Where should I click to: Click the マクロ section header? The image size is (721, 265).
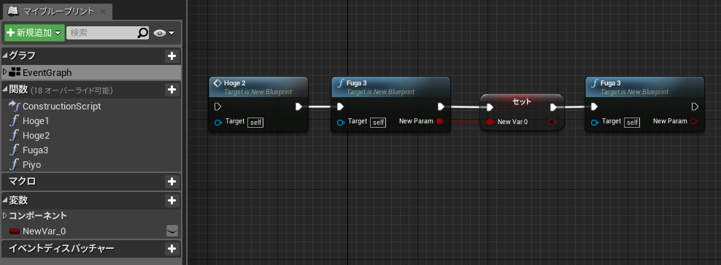point(91,182)
